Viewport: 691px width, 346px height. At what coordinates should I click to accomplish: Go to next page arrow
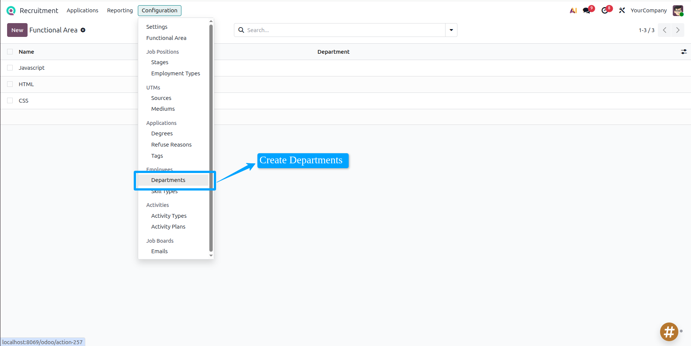click(x=678, y=30)
